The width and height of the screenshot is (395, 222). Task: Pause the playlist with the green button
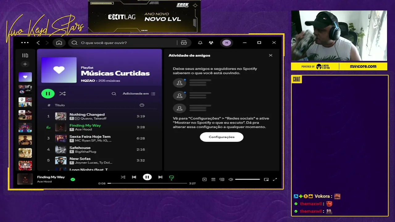pos(48,93)
